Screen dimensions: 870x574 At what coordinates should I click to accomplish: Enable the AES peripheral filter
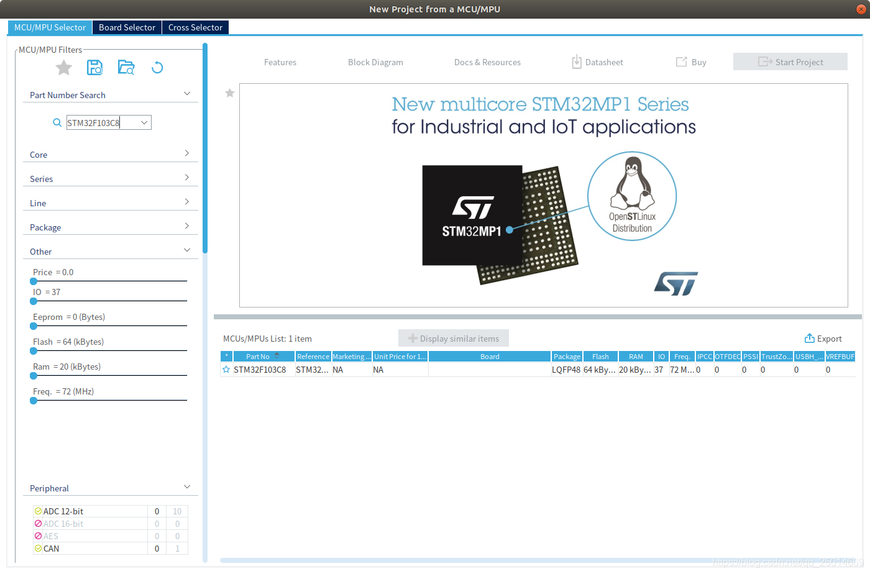pyautogui.click(x=38, y=535)
